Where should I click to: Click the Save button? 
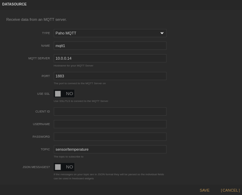coord(205,190)
